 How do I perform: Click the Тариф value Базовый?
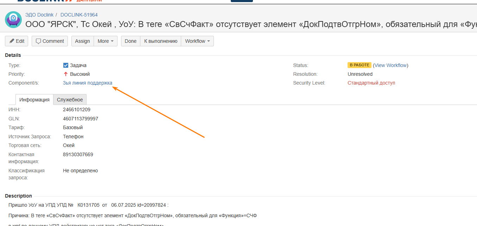point(73,127)
